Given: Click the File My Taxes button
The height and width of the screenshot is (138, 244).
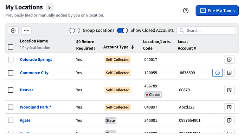Looking at the screenshot, I should tap(217, 11).
